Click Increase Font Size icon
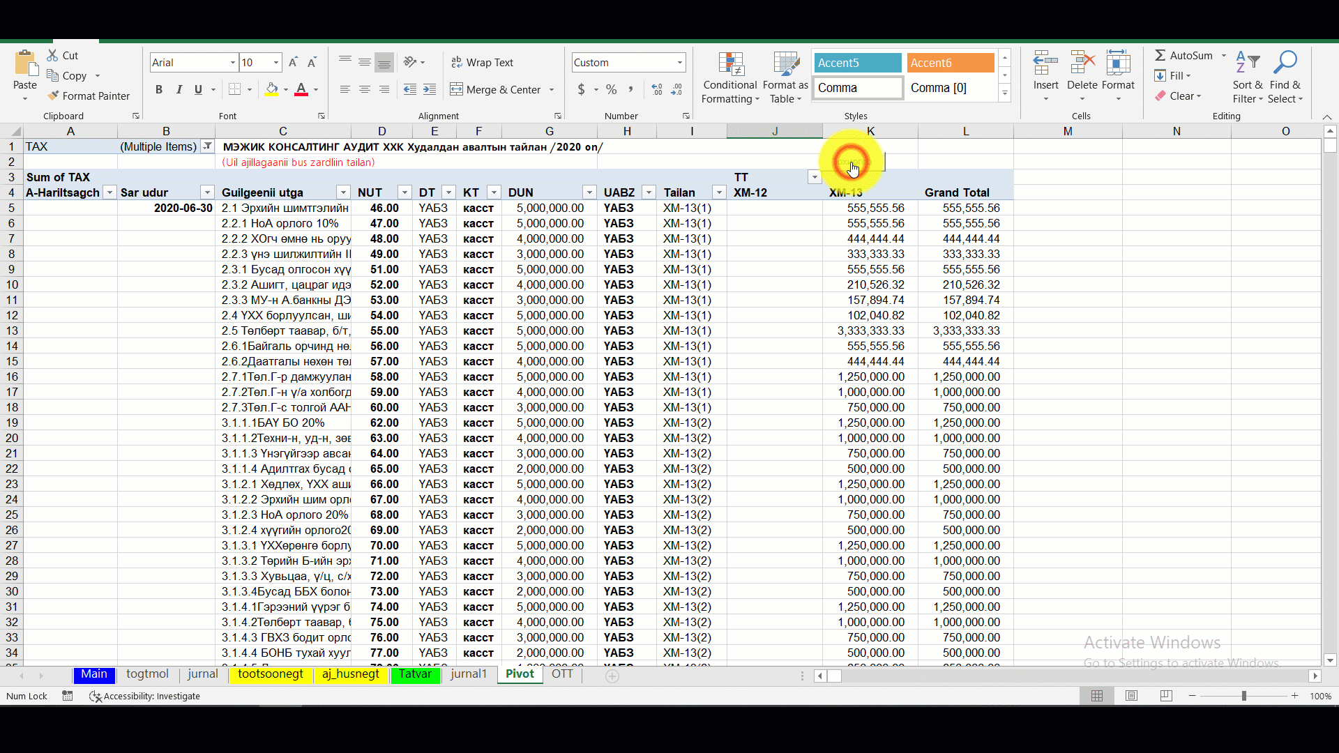The width and height of the screenshot is (1339, 753). click(293, 62)
